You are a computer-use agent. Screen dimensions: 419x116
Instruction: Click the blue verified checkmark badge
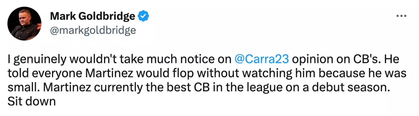(143, 17)
